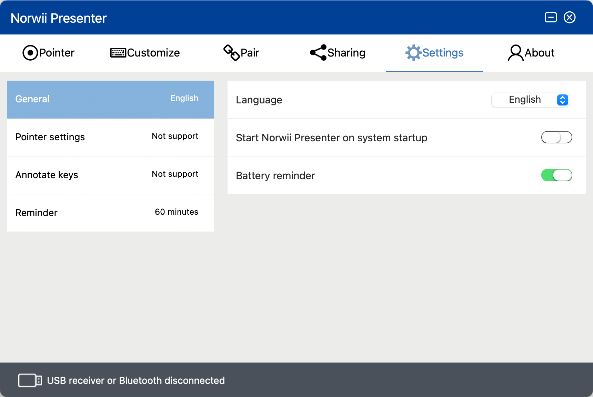593x397 pixels.
Task: Enable start on system startup toggle
Action: tap(556, 138)
